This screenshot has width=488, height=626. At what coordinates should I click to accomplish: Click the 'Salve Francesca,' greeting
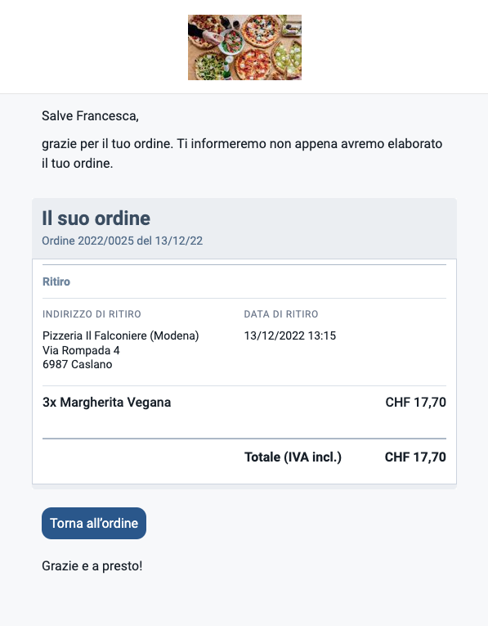click(90, 115)
